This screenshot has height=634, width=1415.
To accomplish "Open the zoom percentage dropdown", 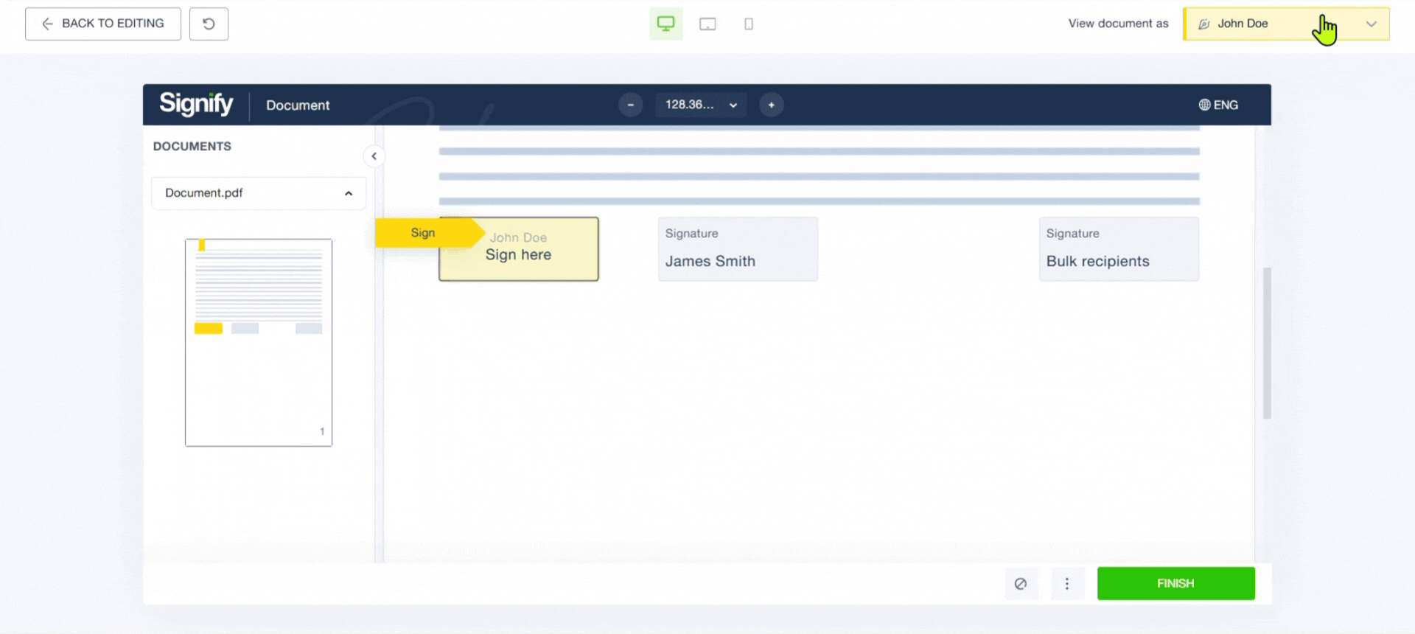I will click(x=701, y=105).
